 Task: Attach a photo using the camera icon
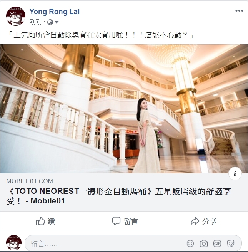[204, 244]
